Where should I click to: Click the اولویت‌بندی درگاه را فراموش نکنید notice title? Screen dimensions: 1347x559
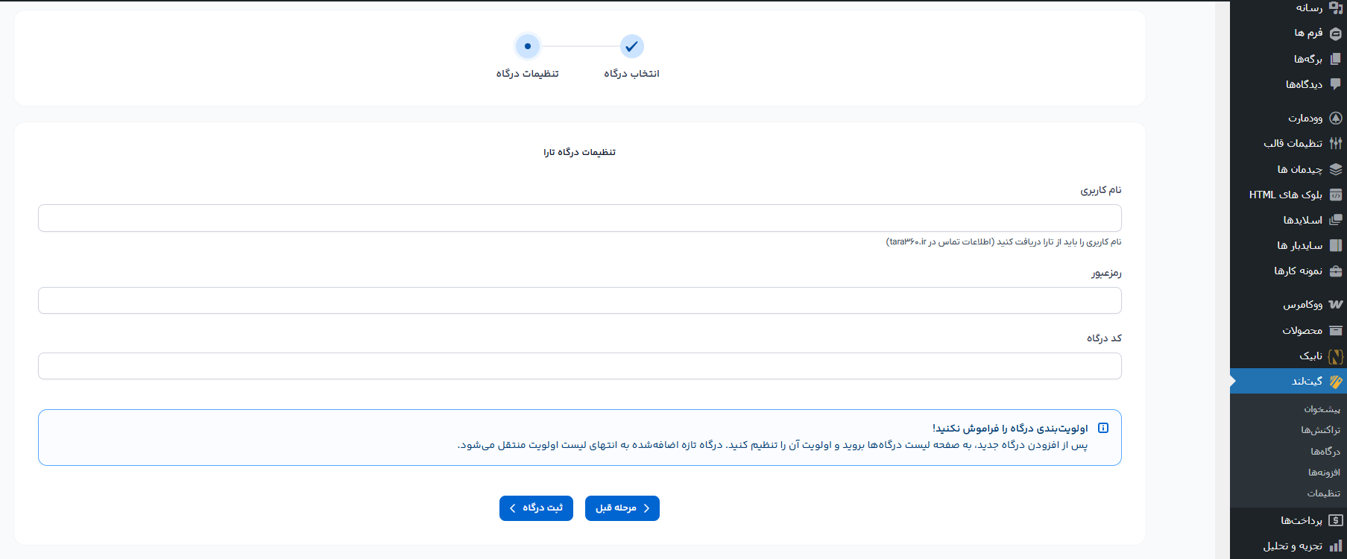coord(1010,429)
